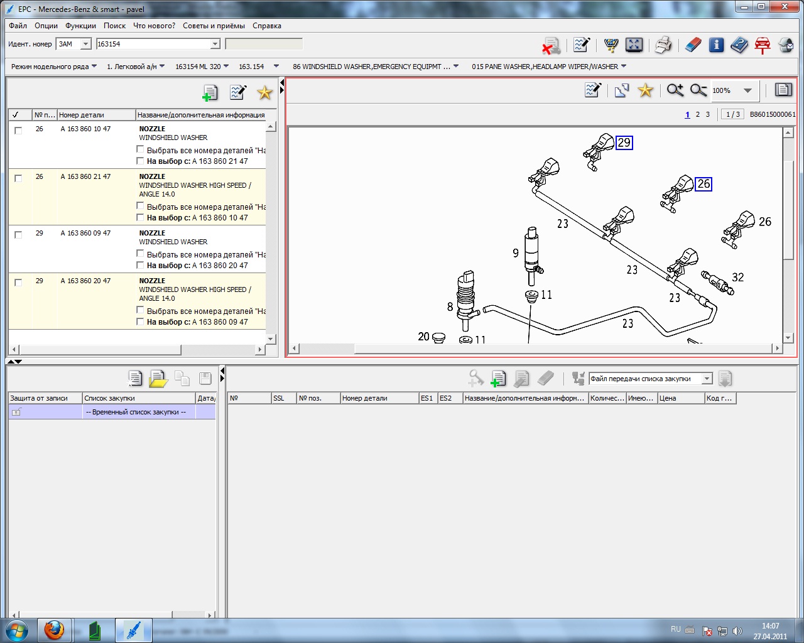Check the box for part A 163 860 10 47
Screen dimensions: 804x643
pyautogui.click(x=18, y=131)
